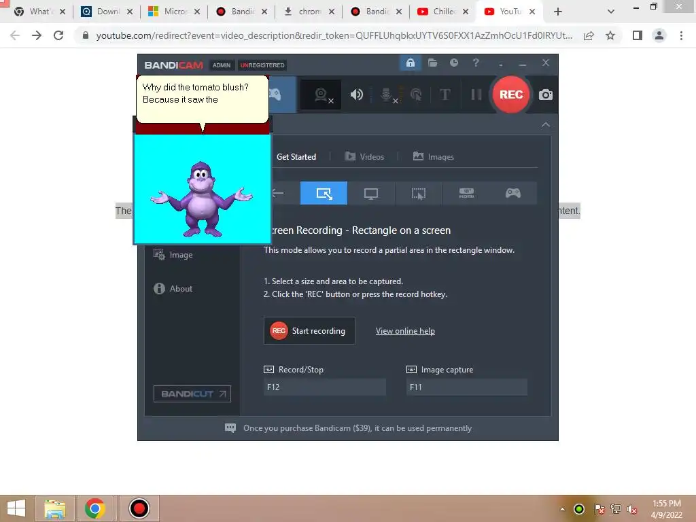Open Chrome side panel icon
Screen dimensions: 696x522
638,35
